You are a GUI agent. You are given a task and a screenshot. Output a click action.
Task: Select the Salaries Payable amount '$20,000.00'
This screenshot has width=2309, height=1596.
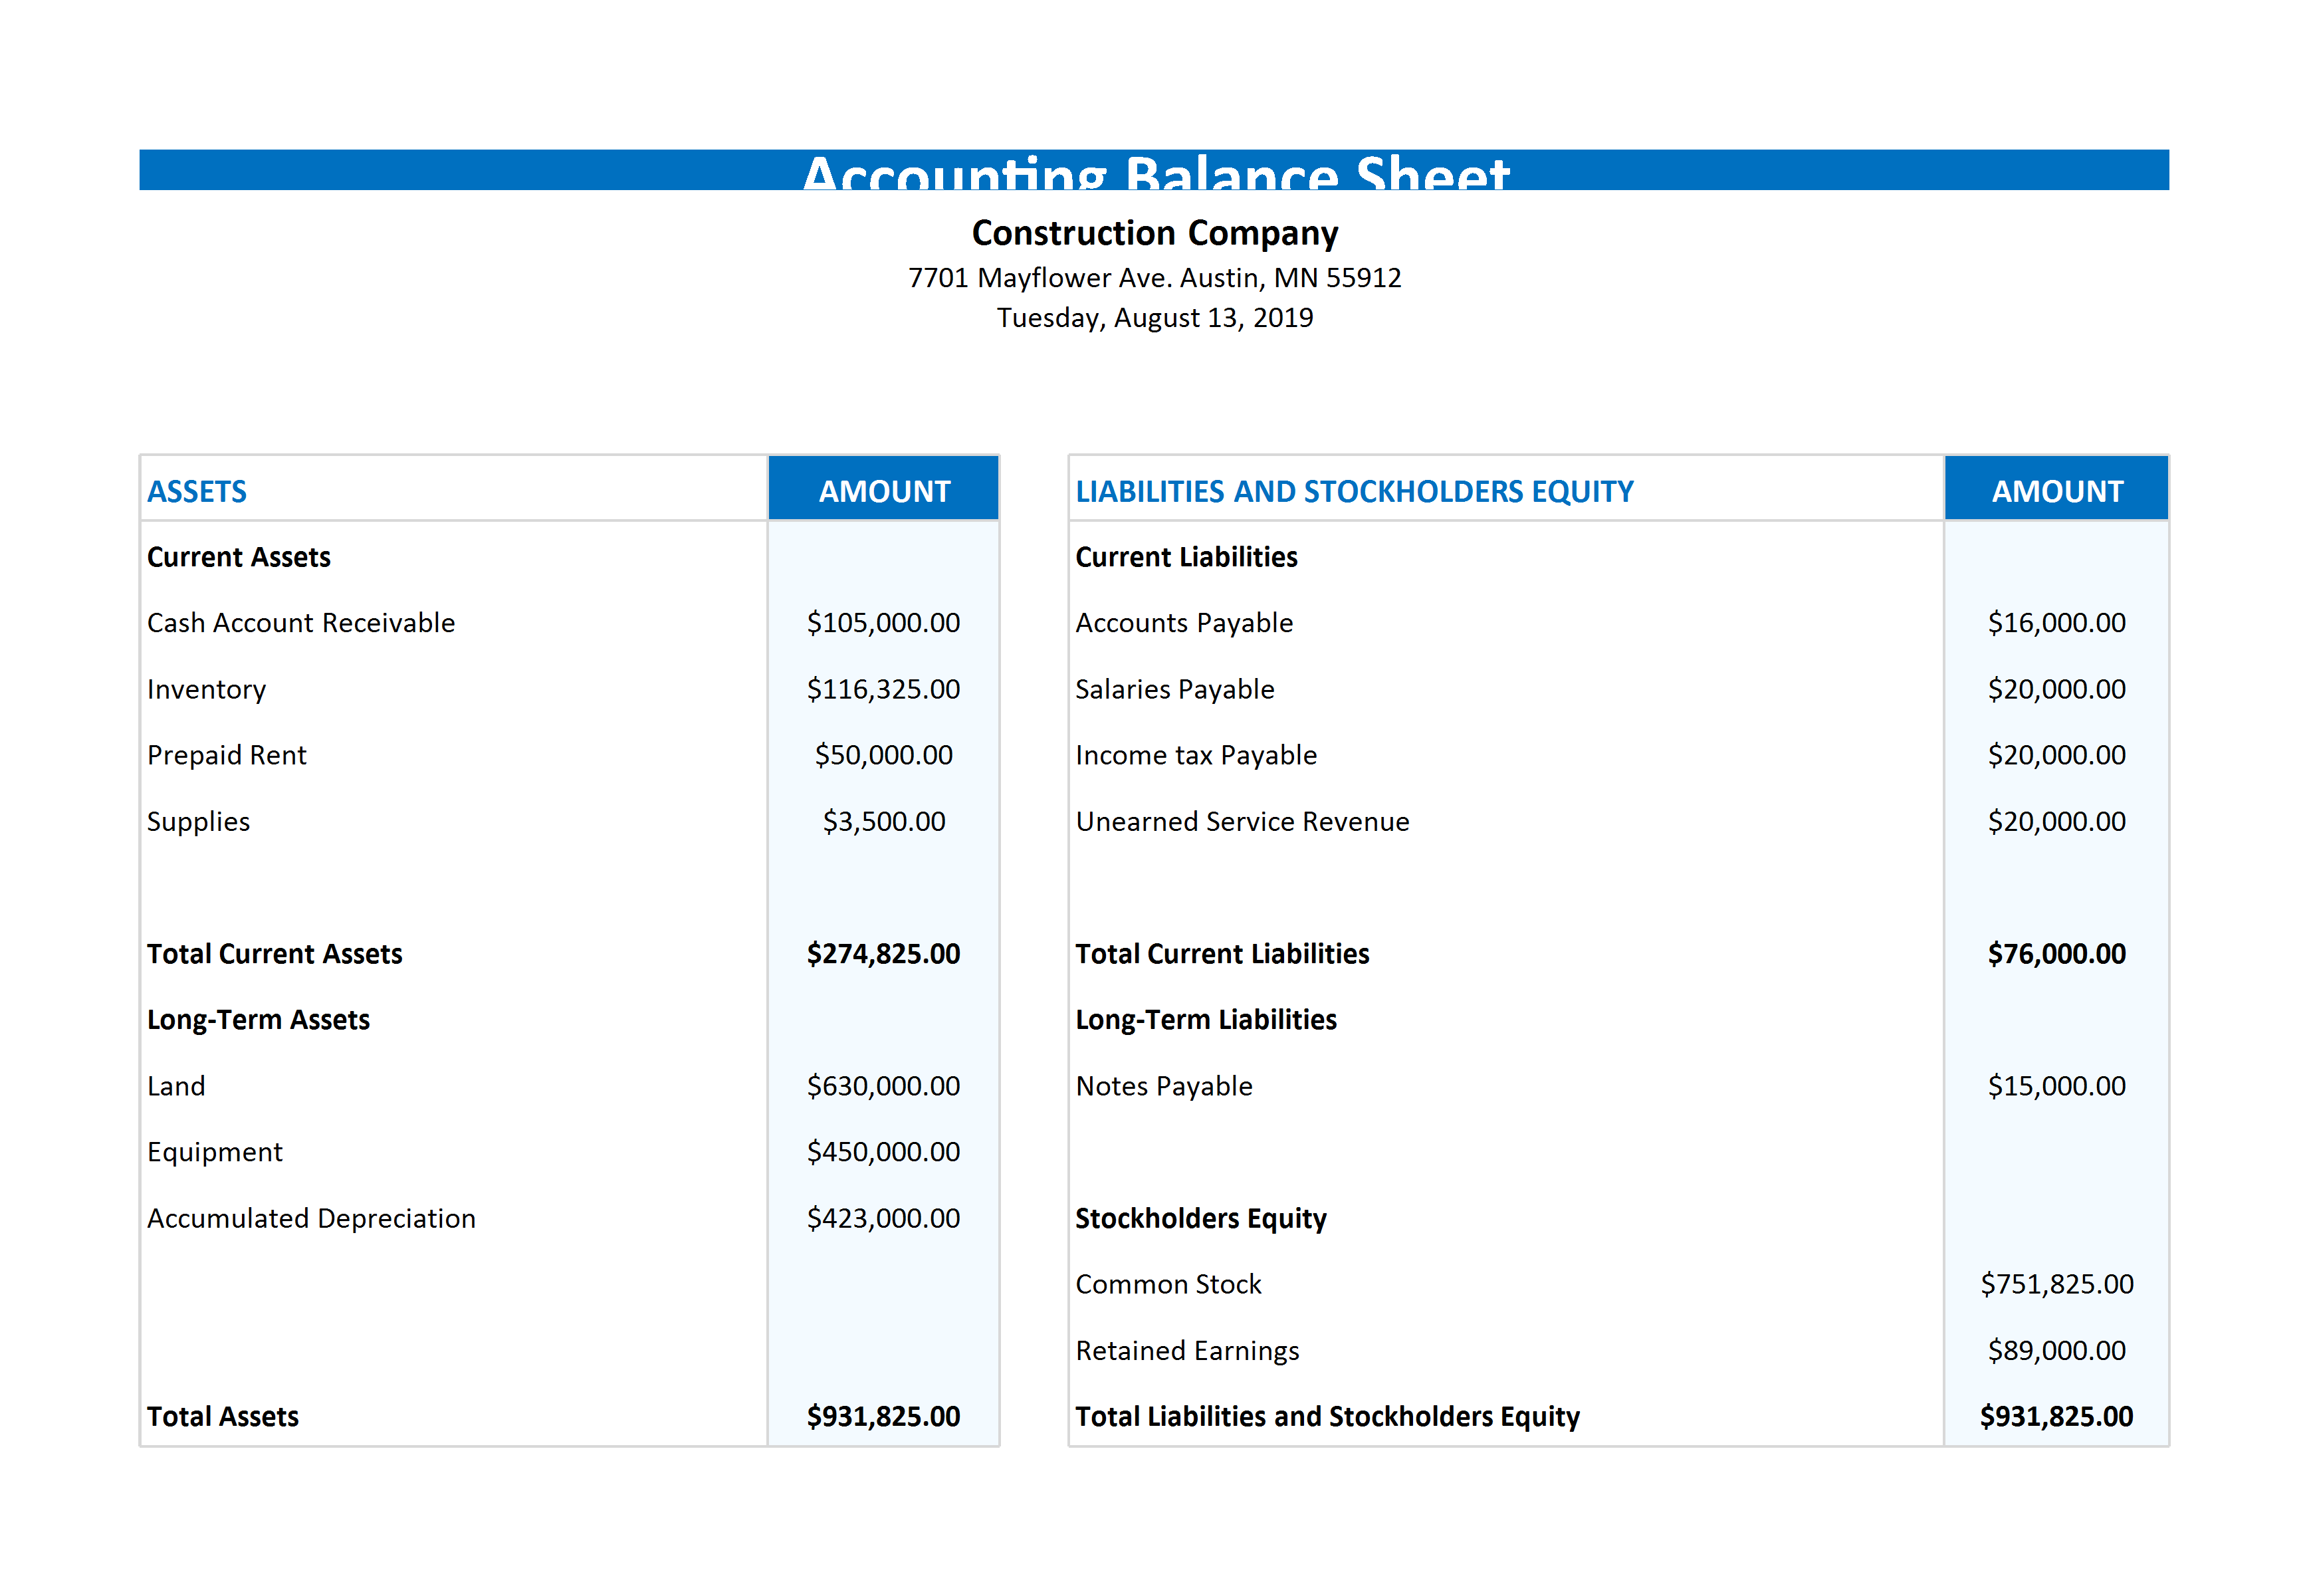[2057, 689]
